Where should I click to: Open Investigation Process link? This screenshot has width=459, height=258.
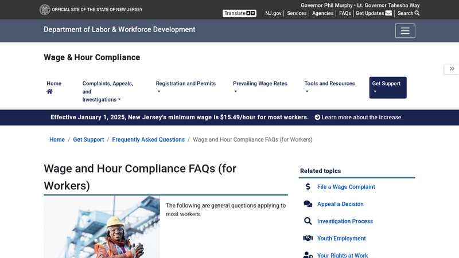point(345,221)
